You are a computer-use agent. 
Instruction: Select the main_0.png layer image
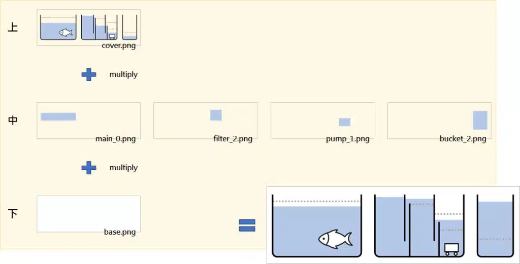point(88,121)
